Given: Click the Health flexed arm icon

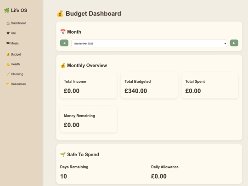Looking at the screenshot, I should pos(8,64).
